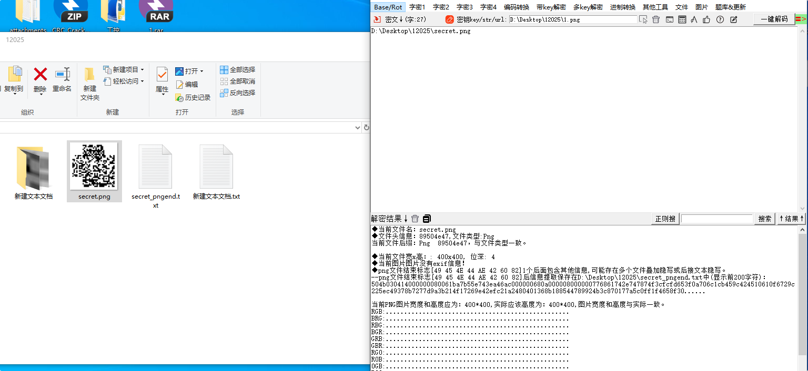Click the font style 'A' icon
This screenshot has width=808, height=371.
pyautogui.click(x=694, y=19)
